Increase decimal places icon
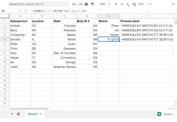 [134, 4]
